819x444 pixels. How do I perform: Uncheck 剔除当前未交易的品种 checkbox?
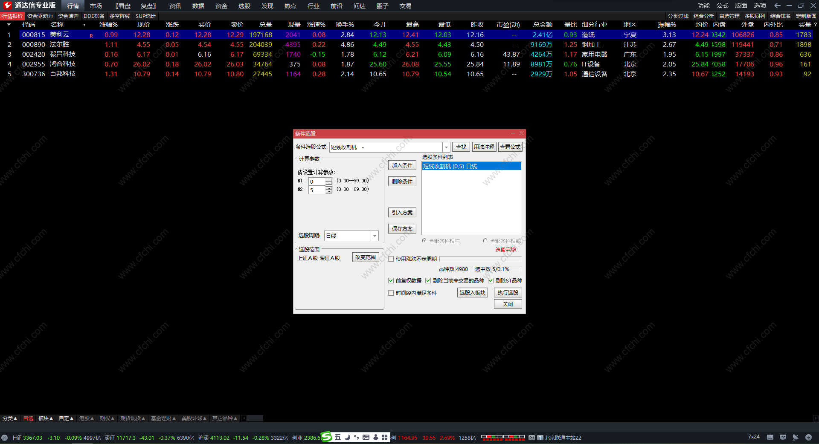click(x=428, y=280)
